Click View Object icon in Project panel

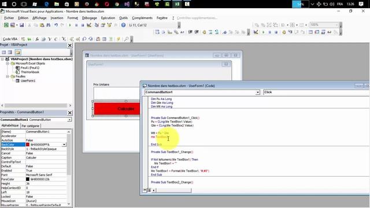tap(10, 53)
